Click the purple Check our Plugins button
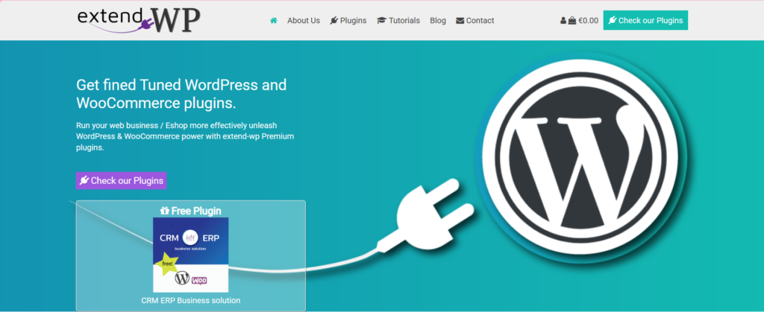The width and height of the screenshot is (764, 312). click(122, 180)
